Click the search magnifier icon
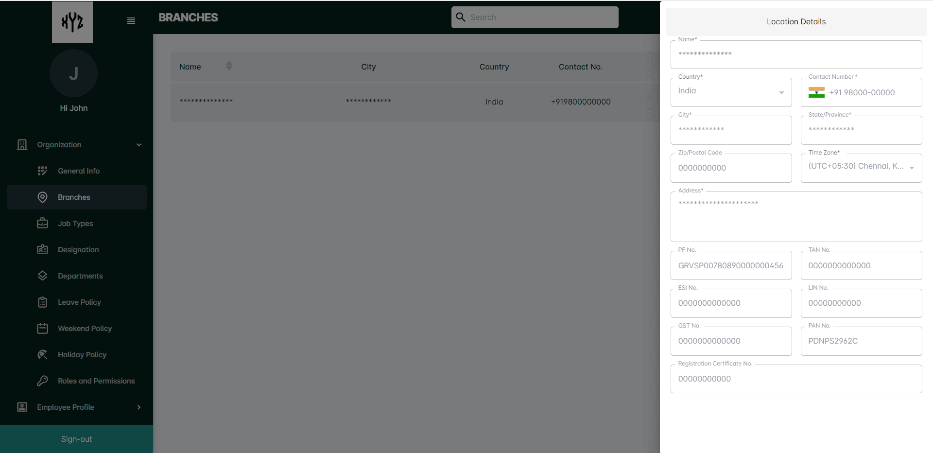This screenshot has height=453, width=933. point(461,17)
